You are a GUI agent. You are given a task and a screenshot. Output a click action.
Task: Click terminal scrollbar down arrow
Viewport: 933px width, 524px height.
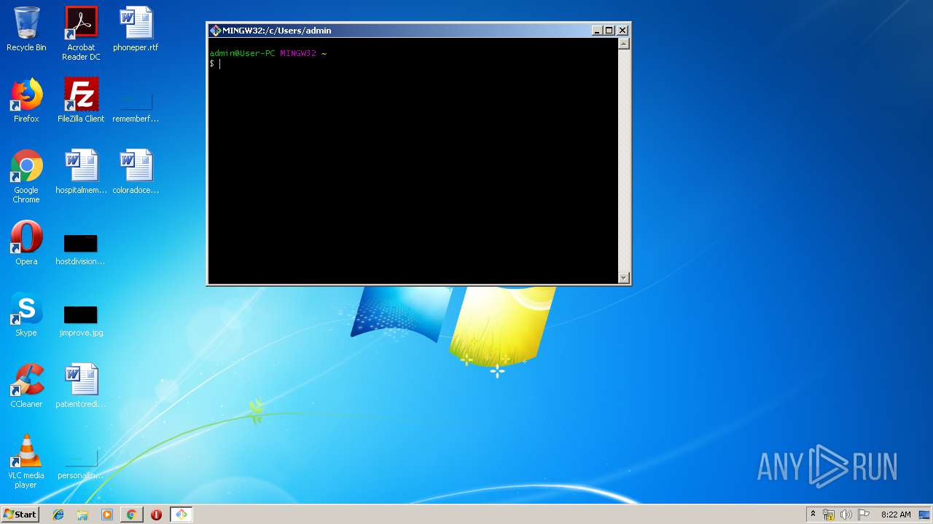(623, 277)
